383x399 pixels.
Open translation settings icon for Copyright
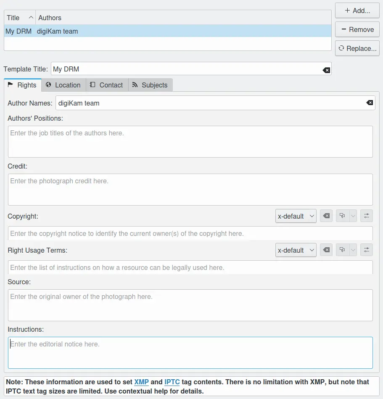(367, 216)
